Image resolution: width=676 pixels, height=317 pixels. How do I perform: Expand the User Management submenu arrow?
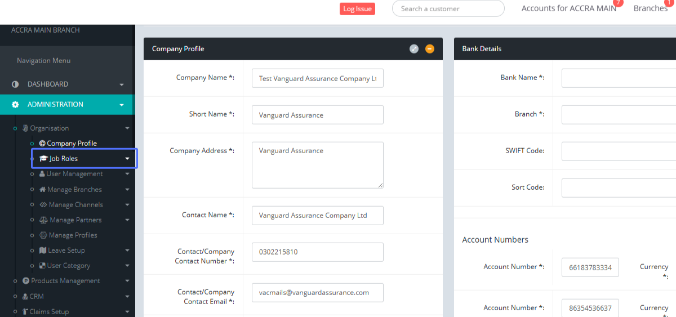pyautogui.click(x=127, y=175)
